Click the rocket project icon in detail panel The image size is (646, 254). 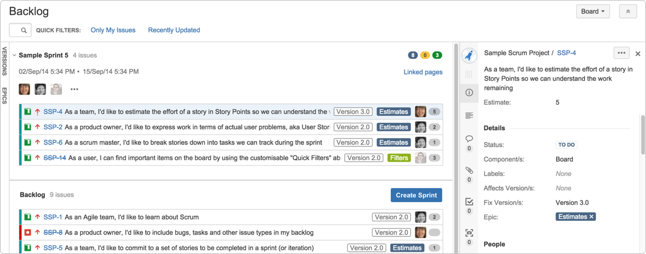pos(469,55)
